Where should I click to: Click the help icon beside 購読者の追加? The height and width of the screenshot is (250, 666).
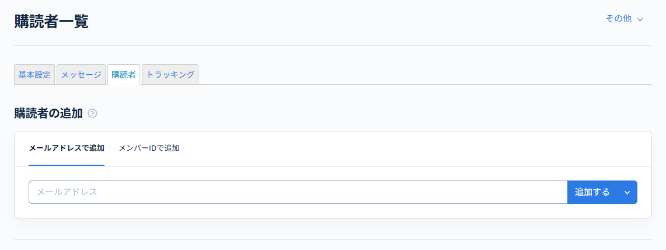(92, 113)
